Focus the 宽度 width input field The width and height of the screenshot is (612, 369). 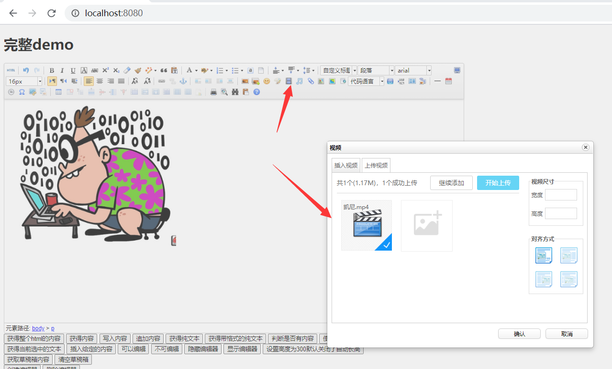click(561, 195)
